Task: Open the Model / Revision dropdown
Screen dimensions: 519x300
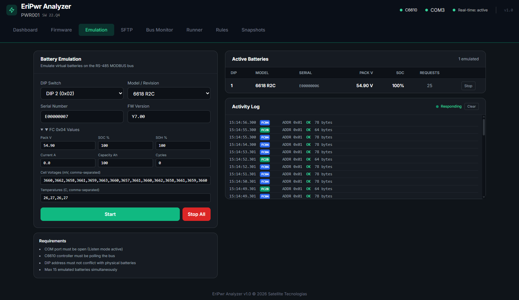Action: [169, 94]
